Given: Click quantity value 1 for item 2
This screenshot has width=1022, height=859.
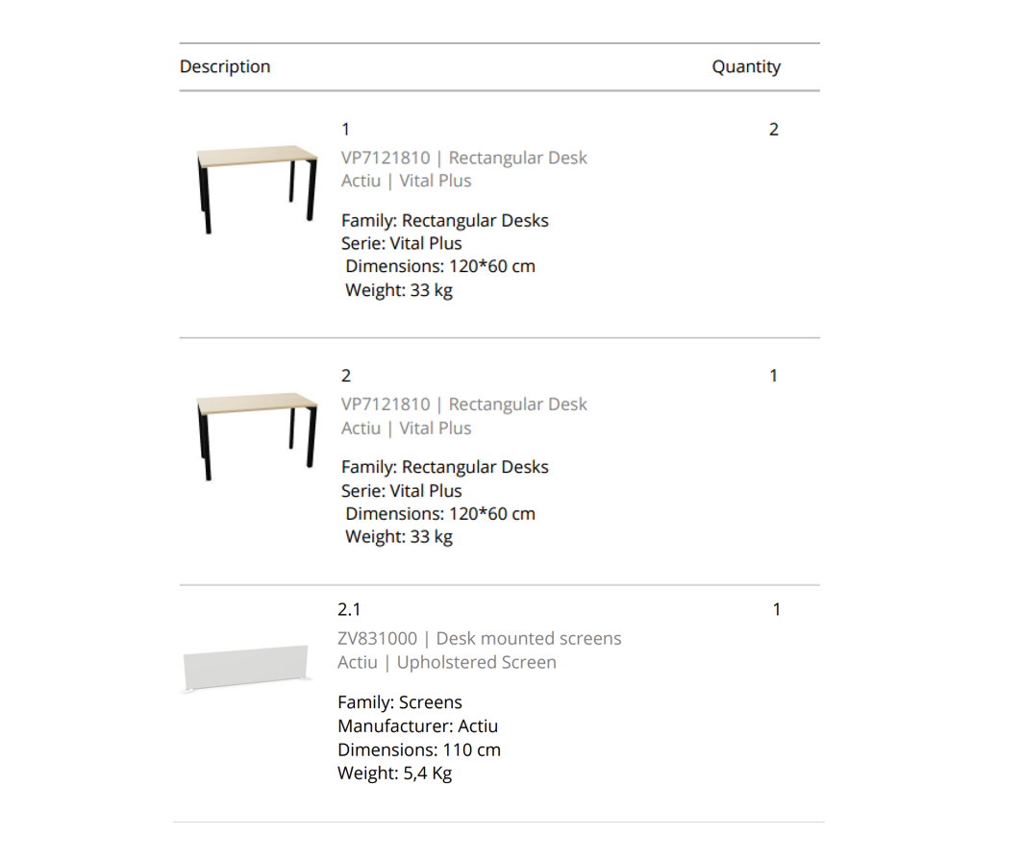Looking at the screenshot, I should (x=774, y=376).
